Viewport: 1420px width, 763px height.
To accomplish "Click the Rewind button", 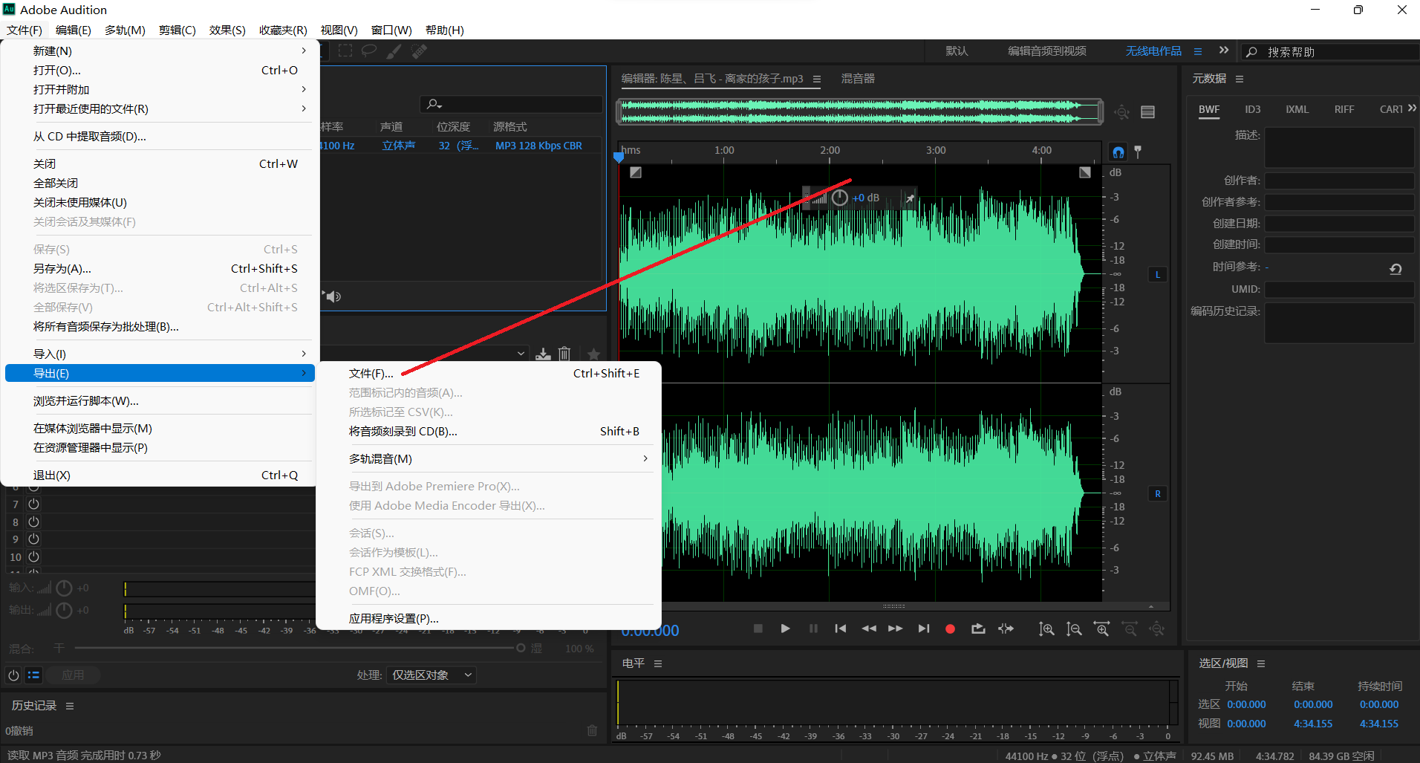I will pyautogui.click(x=868, y=629).
